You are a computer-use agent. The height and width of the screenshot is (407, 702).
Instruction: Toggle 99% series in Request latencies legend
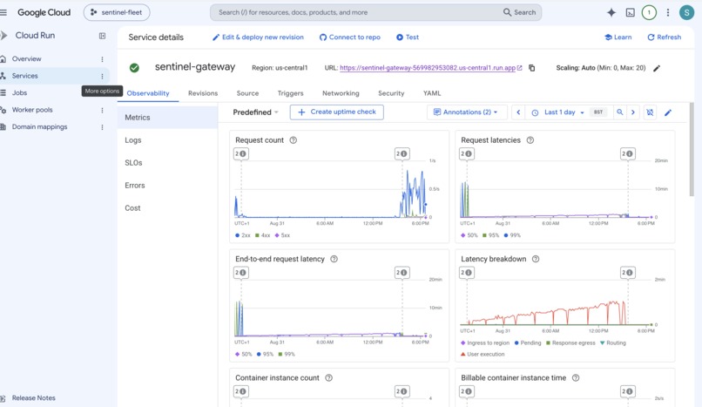(x=512, y=235)
